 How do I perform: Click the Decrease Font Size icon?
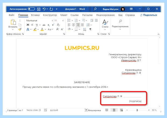62,29
